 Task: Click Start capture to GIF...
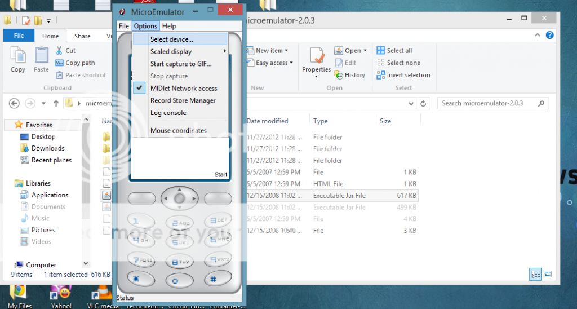click(x=180, y=64)
